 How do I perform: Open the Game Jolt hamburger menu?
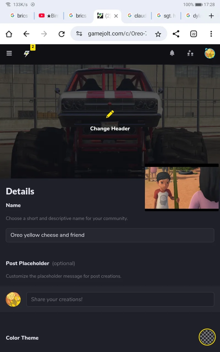click(9, 53)
